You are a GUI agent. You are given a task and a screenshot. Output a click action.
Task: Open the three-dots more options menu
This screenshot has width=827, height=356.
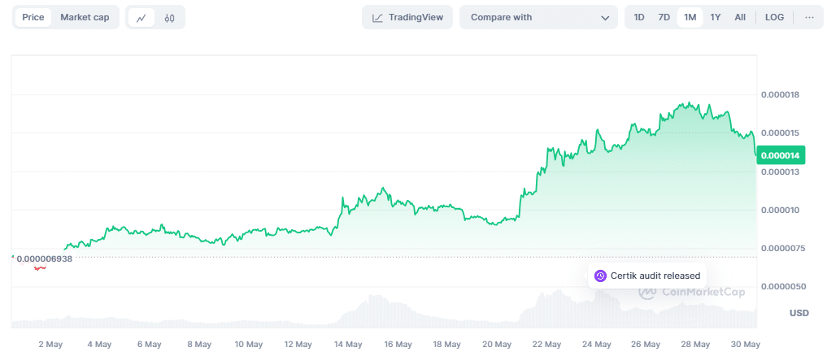click(809, 17)
